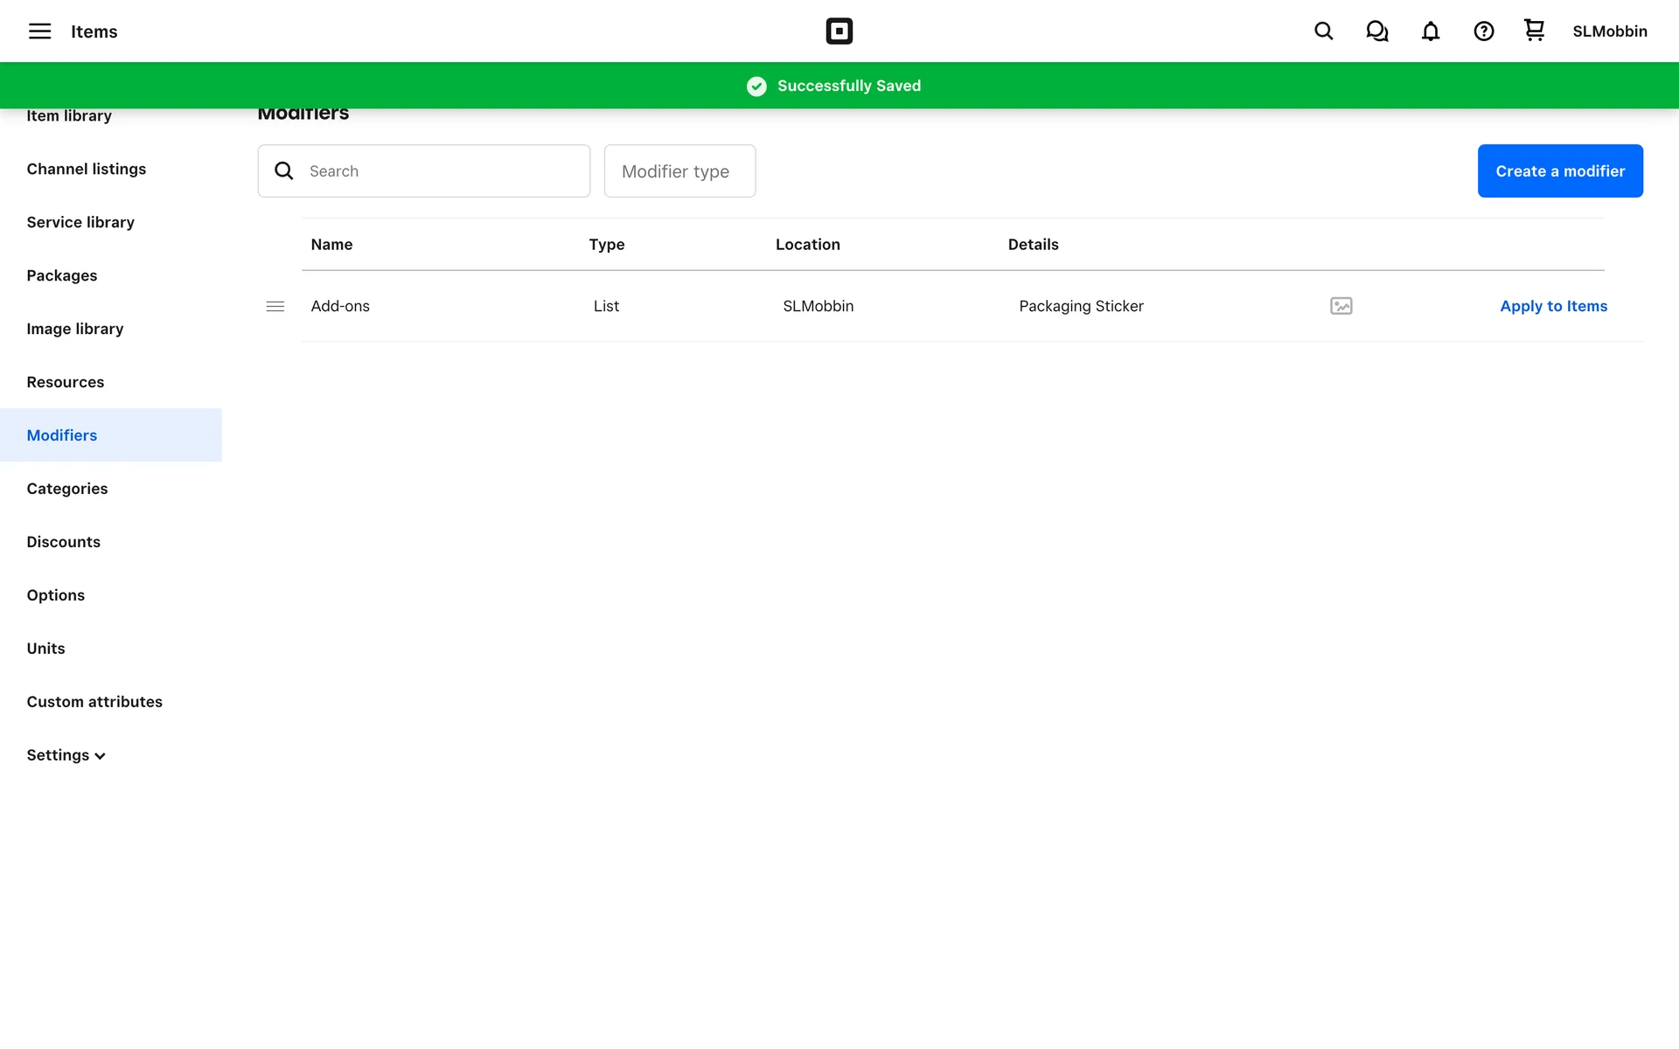Open the Modifier type dropdown
Image resolution: width=1679 pixels, height=1049 pixels.
[679, 171]
